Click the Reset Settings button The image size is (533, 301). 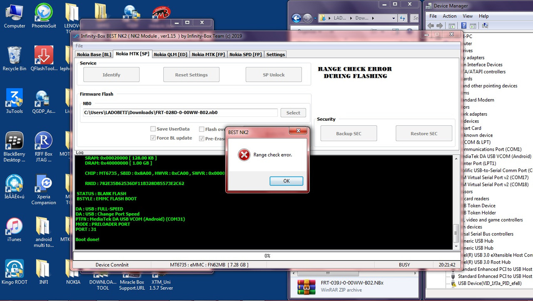pyautogui.click(x=192, y=75)
